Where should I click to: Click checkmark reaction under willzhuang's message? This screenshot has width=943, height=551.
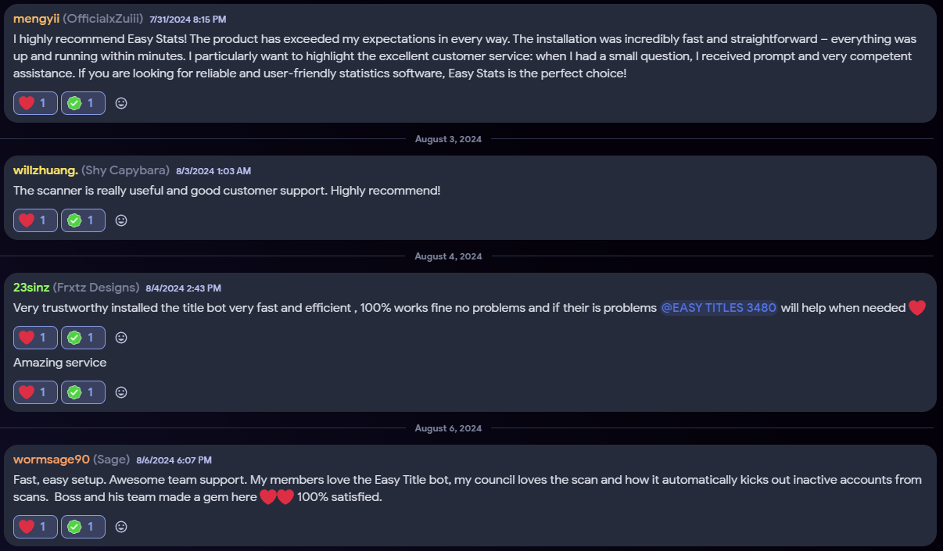click(x=83, y=220)
